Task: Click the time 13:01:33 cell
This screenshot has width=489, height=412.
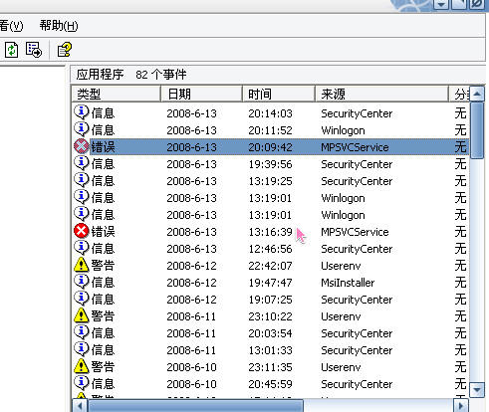Action: 270,350
